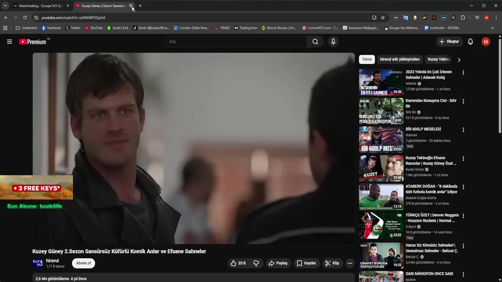Image resolution: width=502 pixels, height=282 pixels.
Task: Open options for Kuzey Tekinoğlu Efsane Raconlar video
Action: point(463,159)
